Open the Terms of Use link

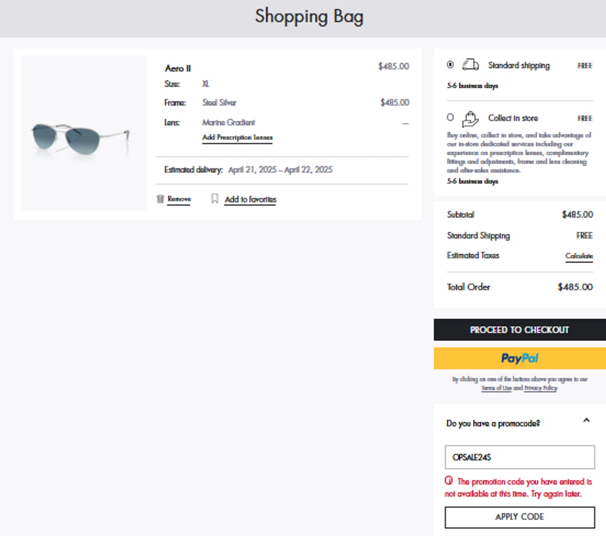pos(496,388)
